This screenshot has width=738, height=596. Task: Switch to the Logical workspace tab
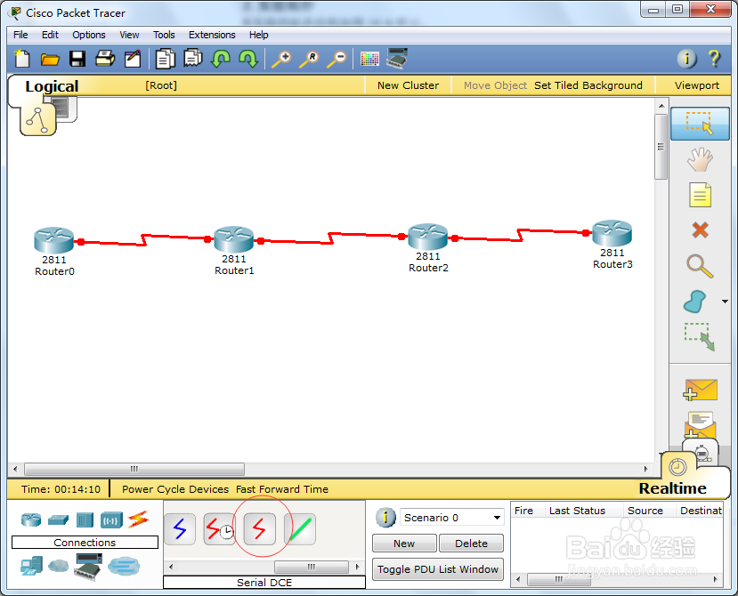coord(52,86)
